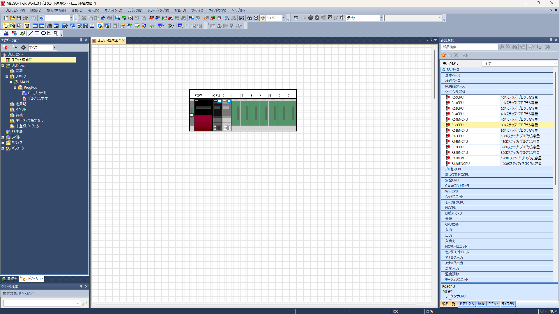The width and height of the screenshot is (559, 314).
Task: Open the help question mark icon
Action: 42,18
